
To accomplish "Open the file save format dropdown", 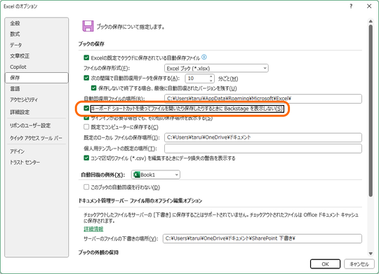I will pos(216,68).
